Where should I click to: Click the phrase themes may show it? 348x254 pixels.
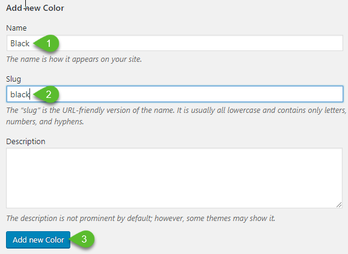(x=241, y=219)
